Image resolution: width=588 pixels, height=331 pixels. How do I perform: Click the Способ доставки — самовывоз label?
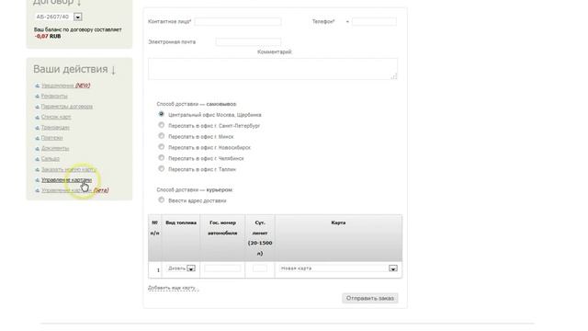click(x=197, y=104)
